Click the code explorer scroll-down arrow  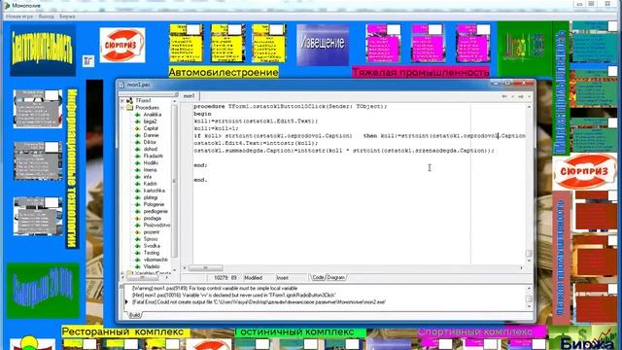tap(174, 270)
